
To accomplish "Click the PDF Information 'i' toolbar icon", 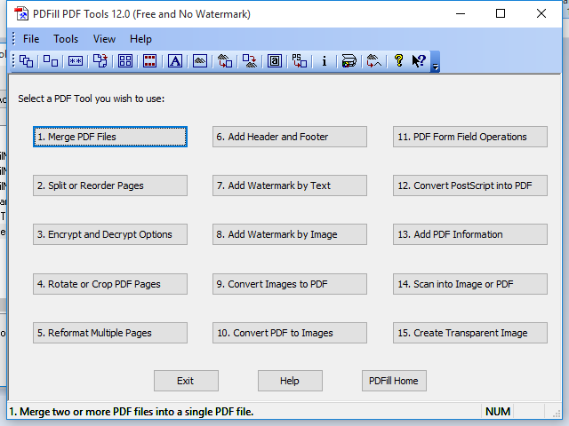I will [x=325, y=61].
